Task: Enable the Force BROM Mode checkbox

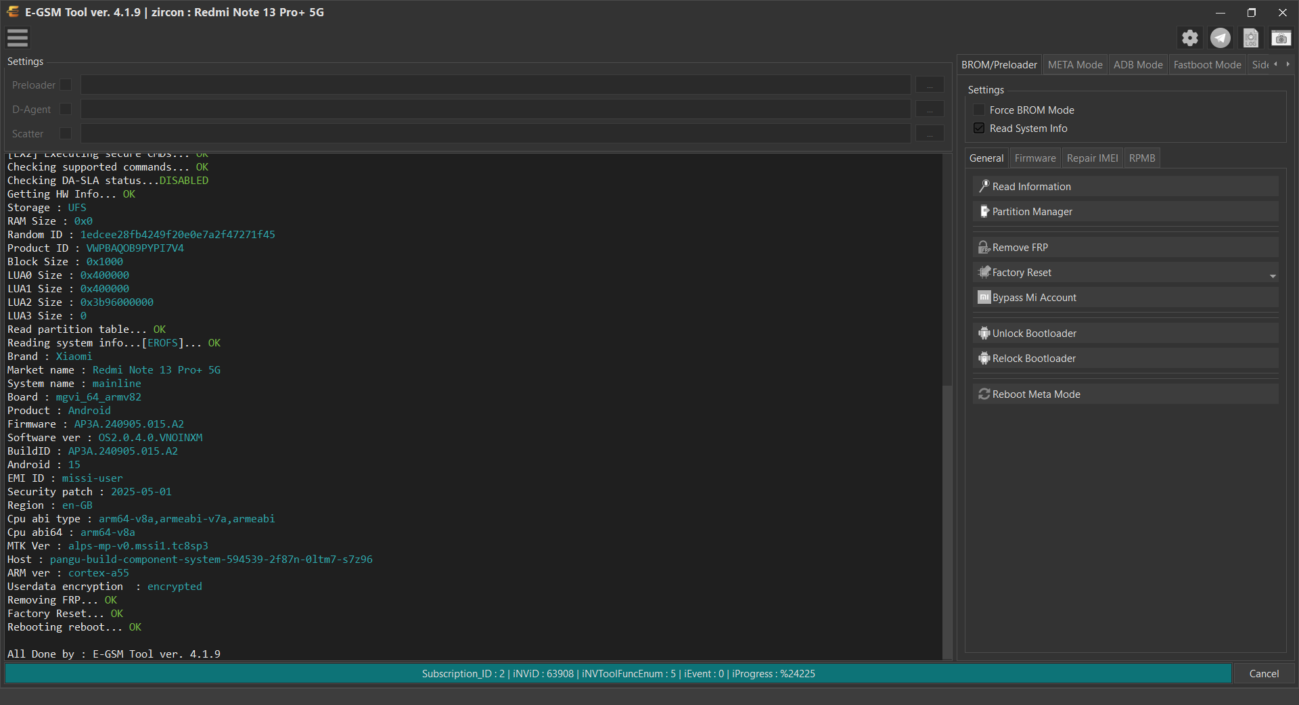Action: tap(979, 110)
